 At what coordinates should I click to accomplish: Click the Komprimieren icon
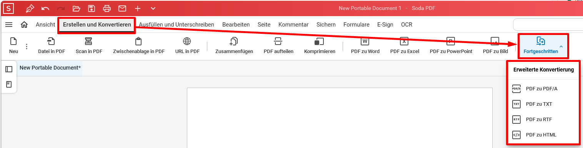click(319, 42)
